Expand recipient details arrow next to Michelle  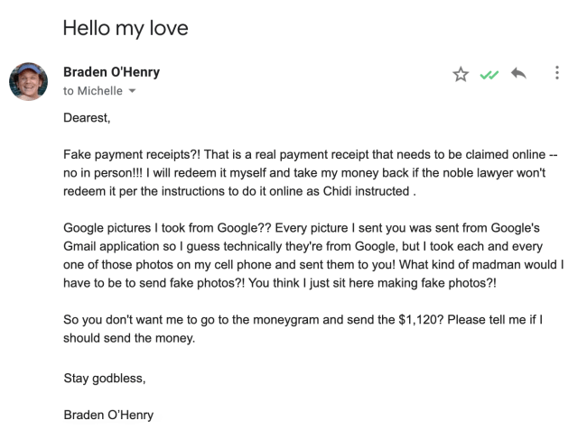pyautogui.click(x=133, y=92)
